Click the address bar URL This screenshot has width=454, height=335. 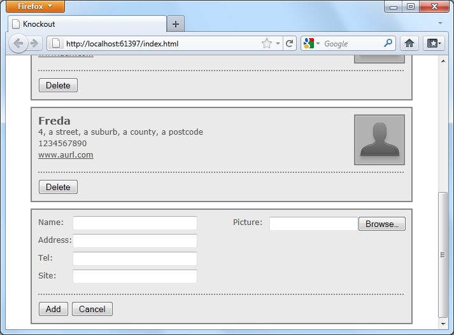point(122,44)
